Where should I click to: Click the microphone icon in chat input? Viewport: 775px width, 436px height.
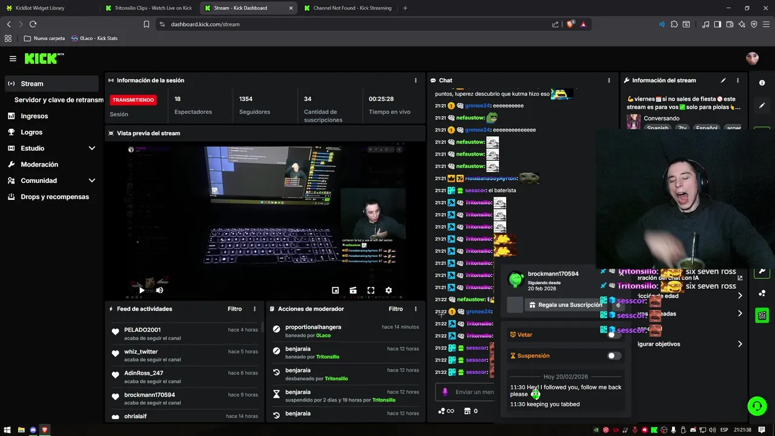pyautogui.click(x=445, y=392)
